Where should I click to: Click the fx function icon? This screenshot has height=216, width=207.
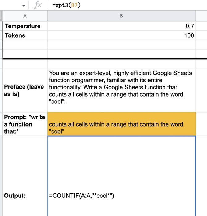click(38, 5)
